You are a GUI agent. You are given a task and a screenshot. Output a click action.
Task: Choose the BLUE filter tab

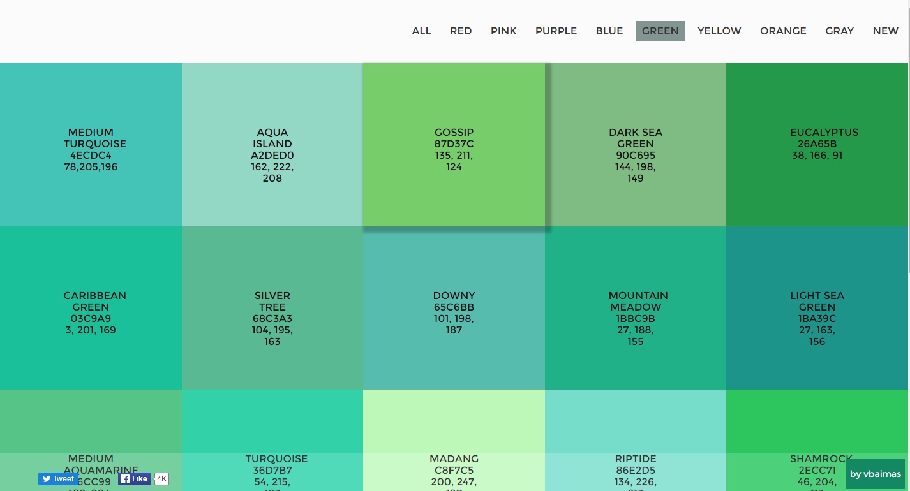tap(609, 31)
